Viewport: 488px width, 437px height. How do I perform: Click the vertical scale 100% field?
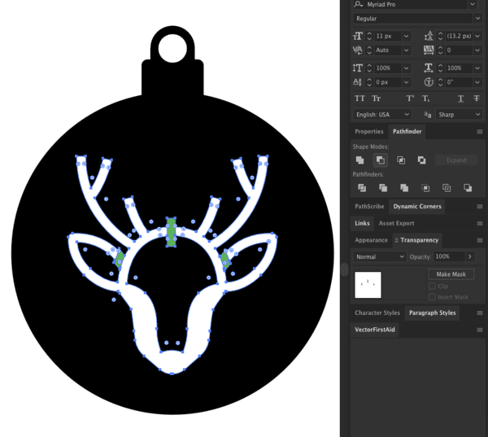point(387,68)
